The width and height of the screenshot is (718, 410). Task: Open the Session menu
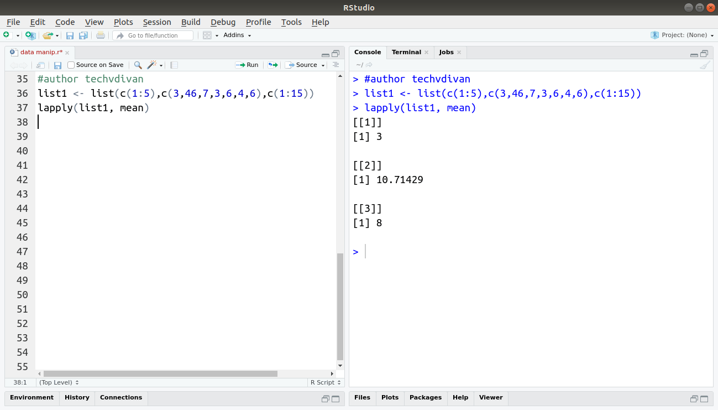157,22
